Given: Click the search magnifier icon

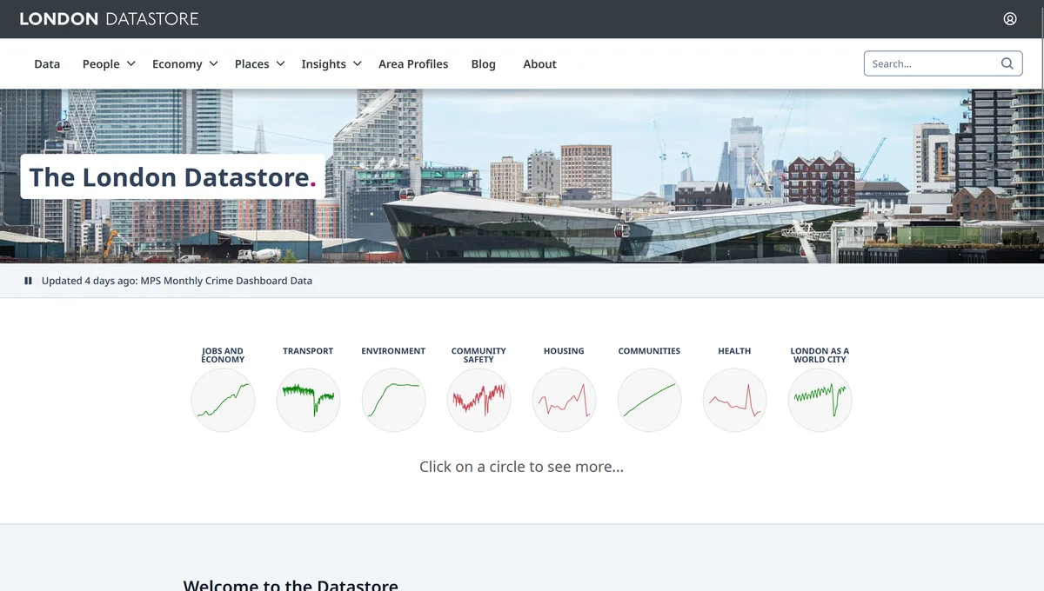Looking at the screenshot, I should [x=1007, y=63].
